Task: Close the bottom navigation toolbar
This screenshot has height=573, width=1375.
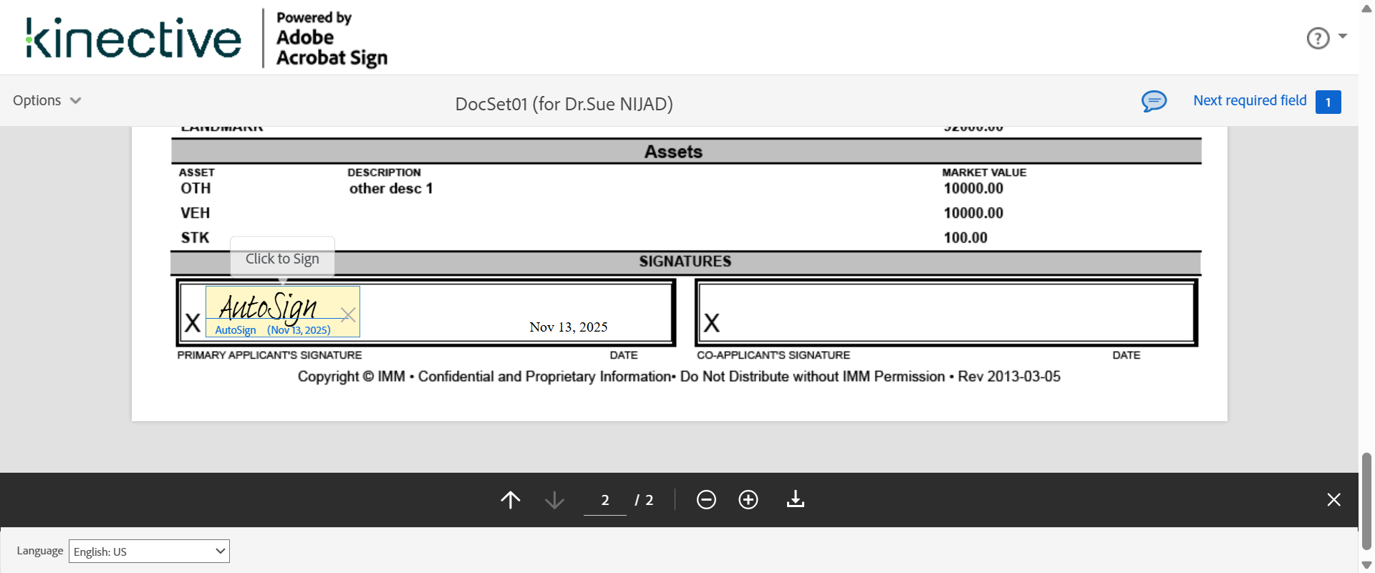Action: click(1333, 499)
